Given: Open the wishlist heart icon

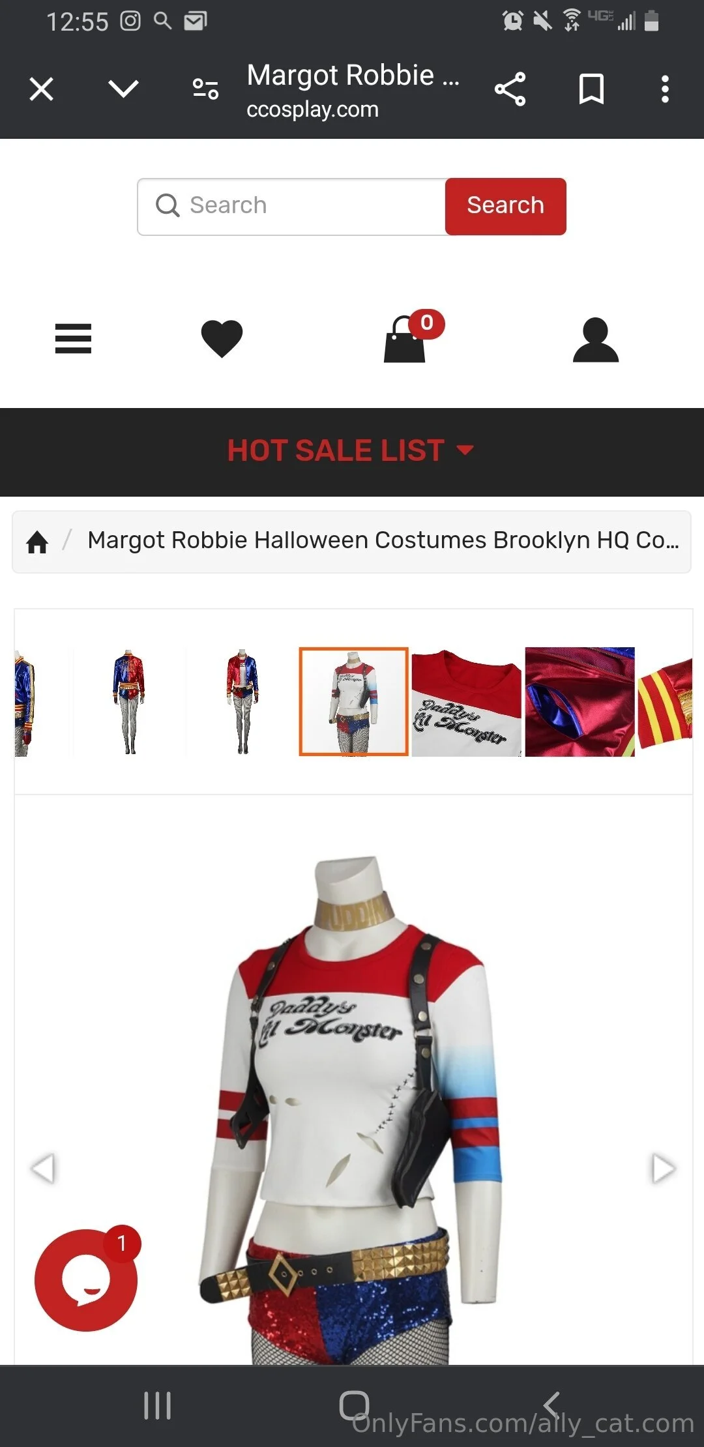Looking at the screenshot, I should (x=222, y=339).
